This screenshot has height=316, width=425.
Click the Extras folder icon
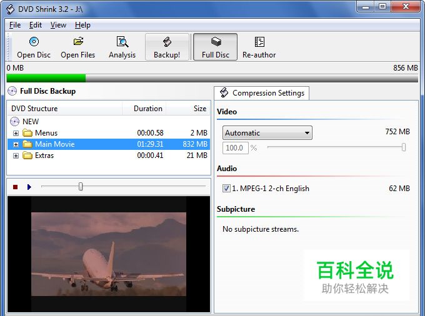[x=27, y=156]
